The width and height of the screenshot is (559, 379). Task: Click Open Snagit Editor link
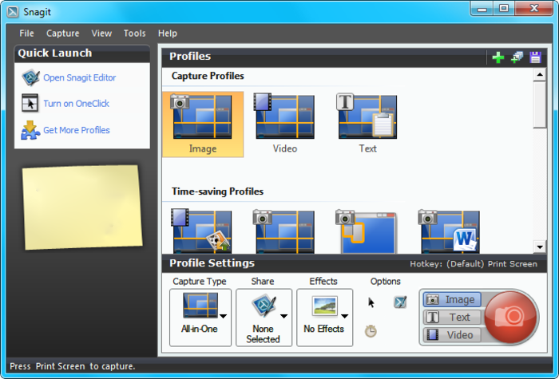(x=79, y=77)
